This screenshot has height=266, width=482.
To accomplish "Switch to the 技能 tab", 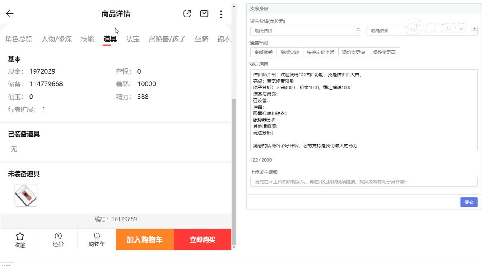I will (x=87, y=39).
